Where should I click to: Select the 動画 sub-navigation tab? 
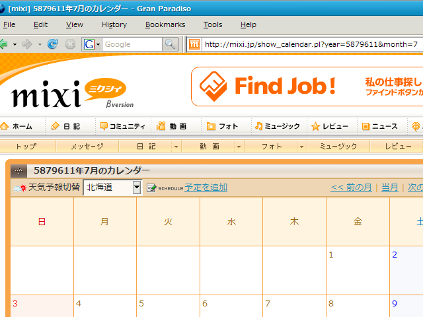208,146
